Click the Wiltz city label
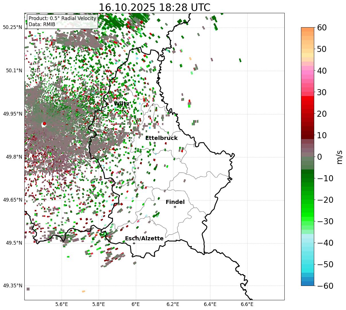Viewport: 346px width, 310px height. [121, 104]
